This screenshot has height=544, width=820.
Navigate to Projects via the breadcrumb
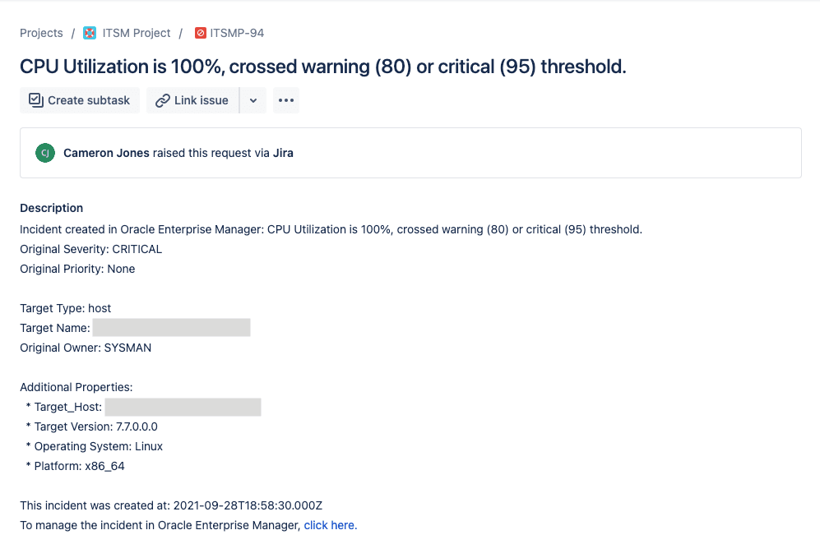coord(41,33)
